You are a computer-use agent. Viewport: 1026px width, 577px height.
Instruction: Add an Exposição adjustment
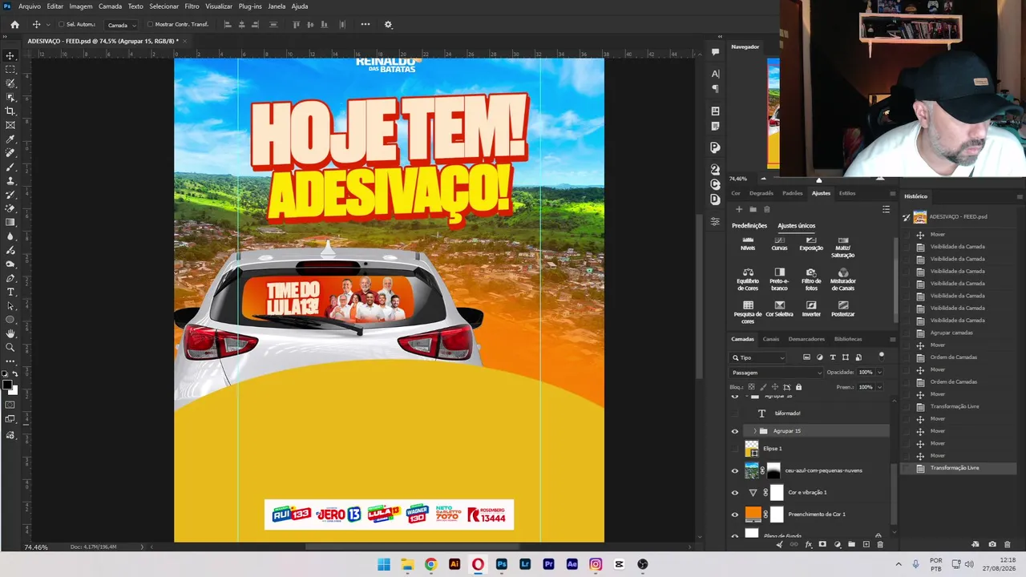click(x=811, y=244)
